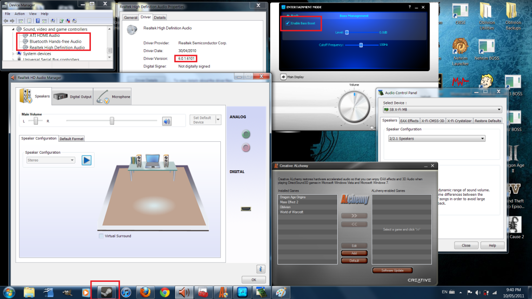Adjust Realtek Main Volume slider thumb
The height and width of the screenshot is (299, 532).
[x=112, y=120]
